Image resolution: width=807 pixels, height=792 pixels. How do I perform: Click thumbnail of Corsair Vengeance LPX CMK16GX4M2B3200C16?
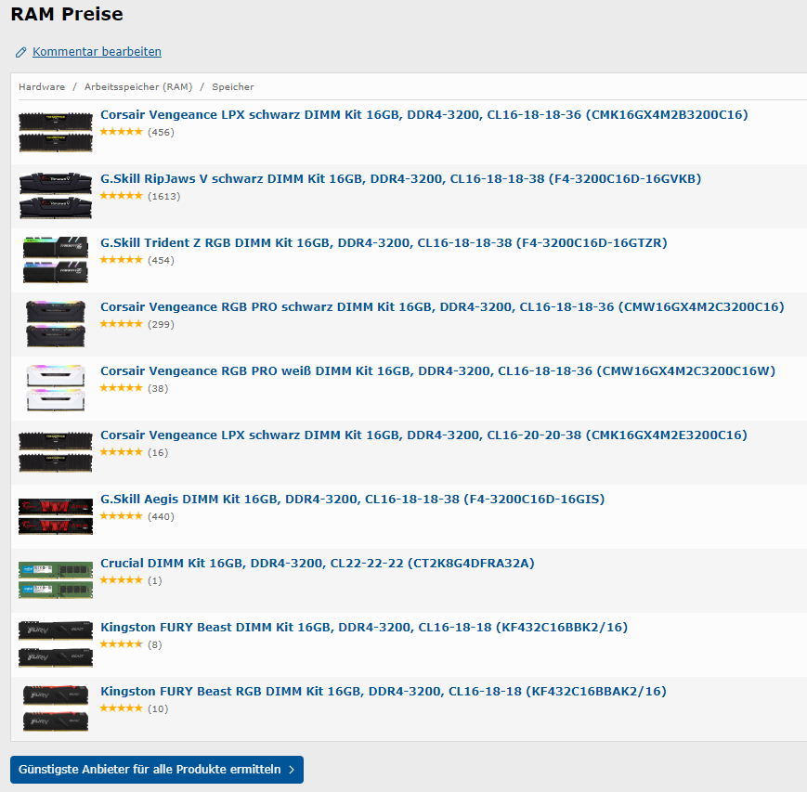(x=56, y=132)
